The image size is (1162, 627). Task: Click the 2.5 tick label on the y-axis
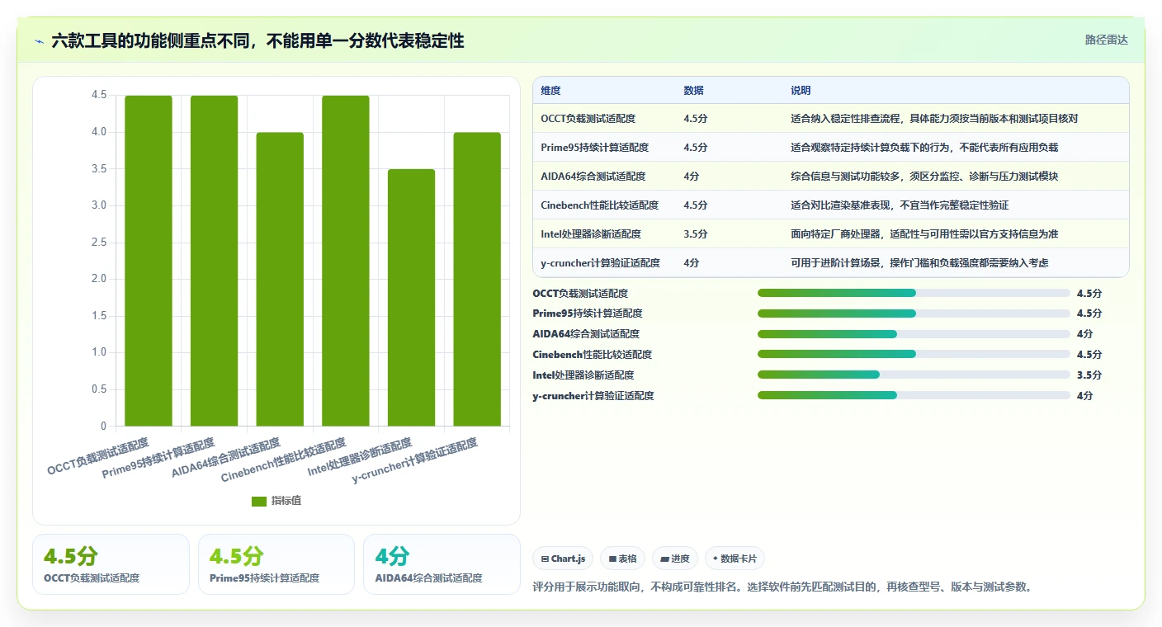pos(99,243)
